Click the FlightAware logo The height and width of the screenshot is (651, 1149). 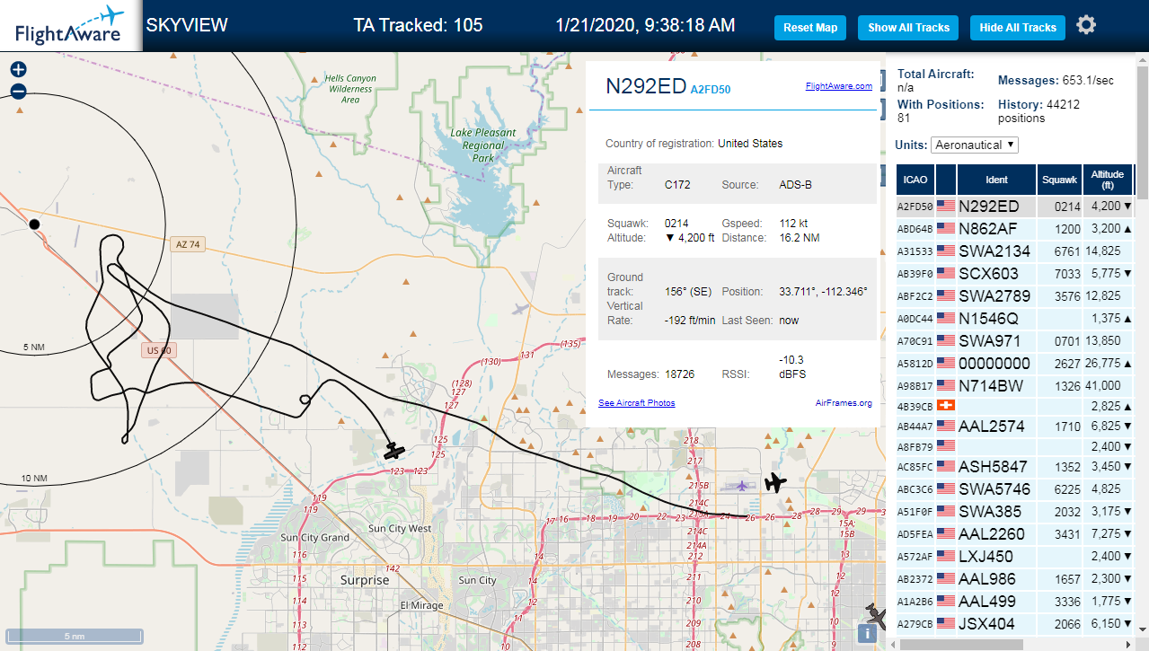pos(69,26)
